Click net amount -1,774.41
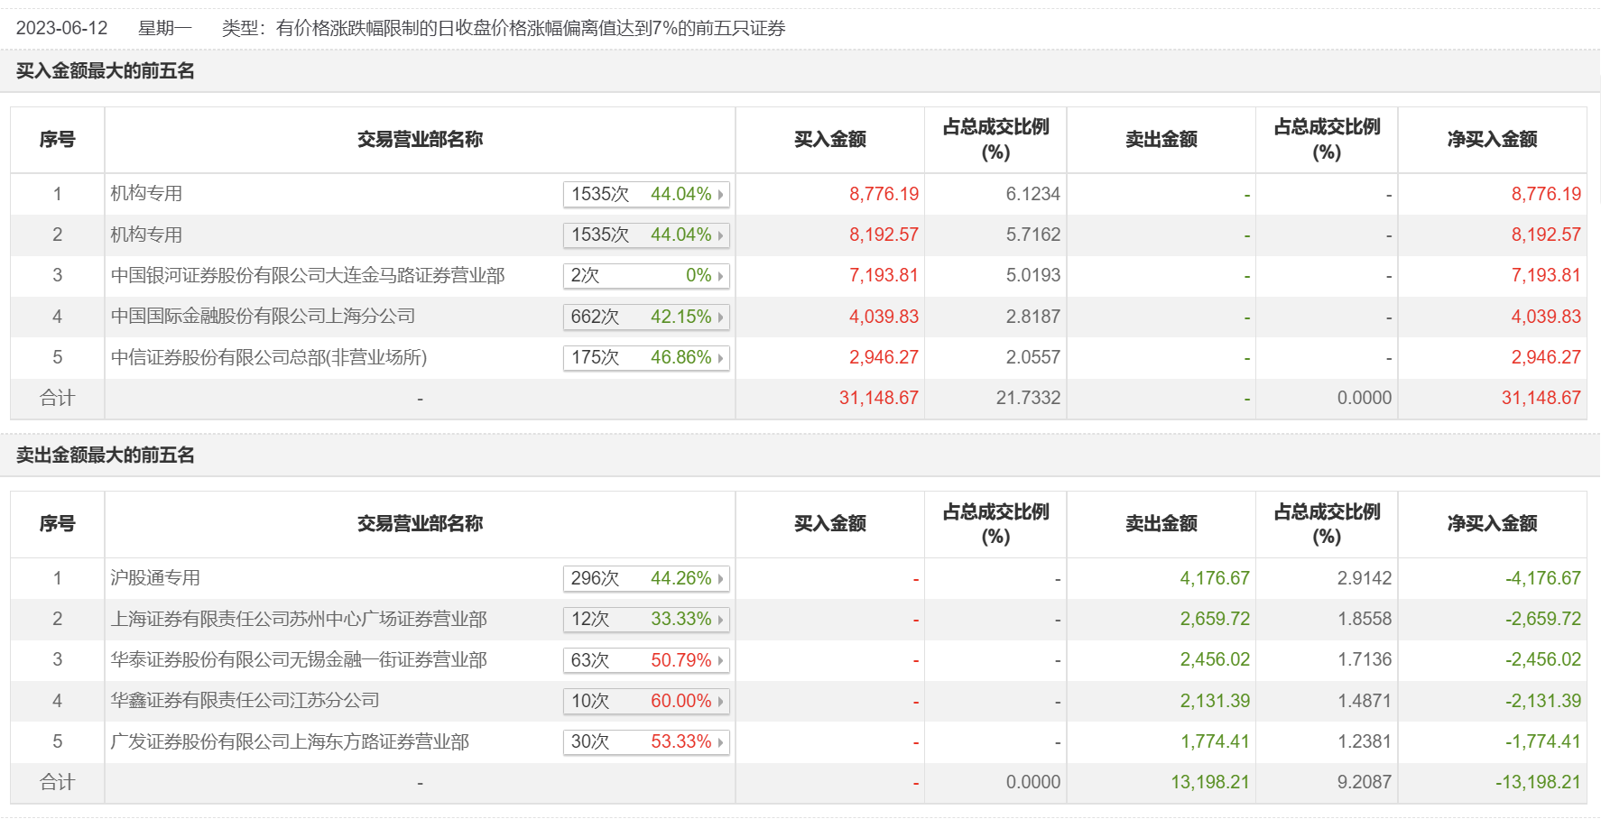This screenshot has height=819, width=1601. [1543, 741]
